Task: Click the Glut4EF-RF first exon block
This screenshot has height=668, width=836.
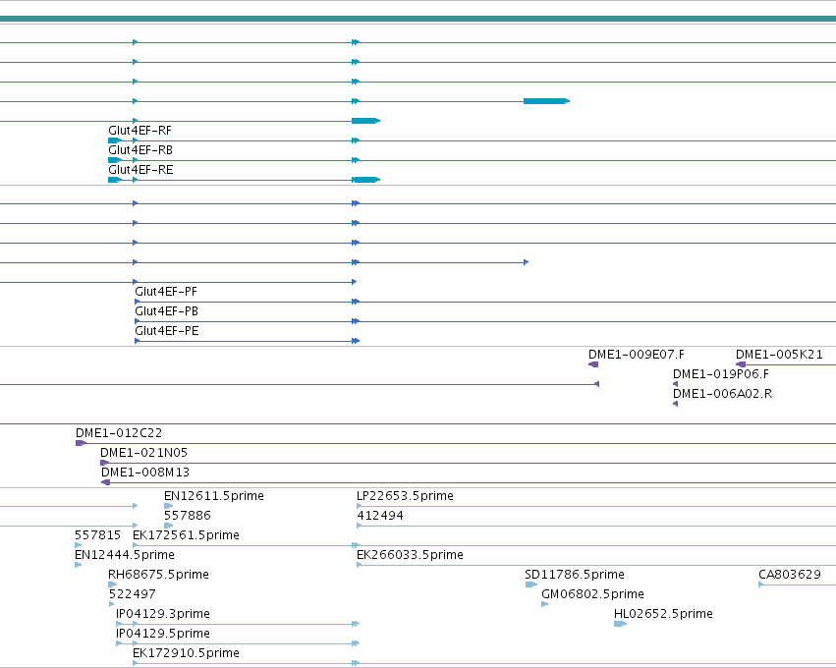Action: click(115, 140)
